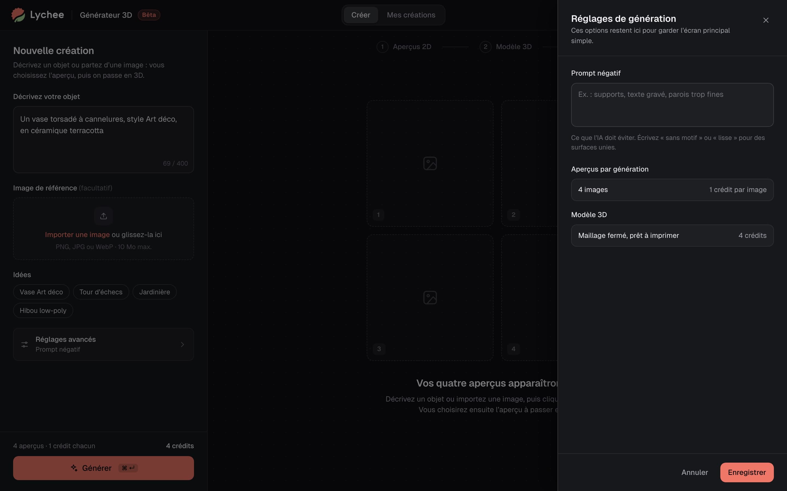787x491 pixels.
Task: Click image placeholder icon in preview slot 1
Action: pyautogui.click(x=430, y=163)
